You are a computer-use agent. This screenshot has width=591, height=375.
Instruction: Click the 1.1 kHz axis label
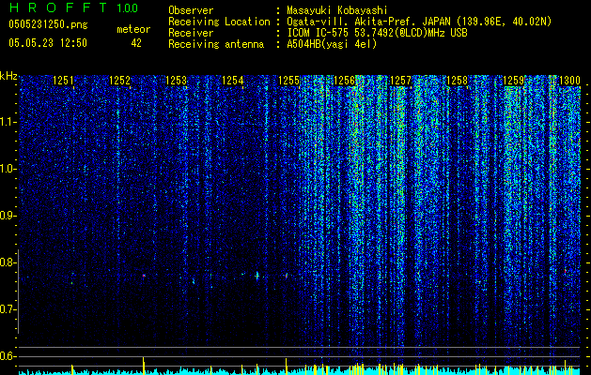click(8, 122)
